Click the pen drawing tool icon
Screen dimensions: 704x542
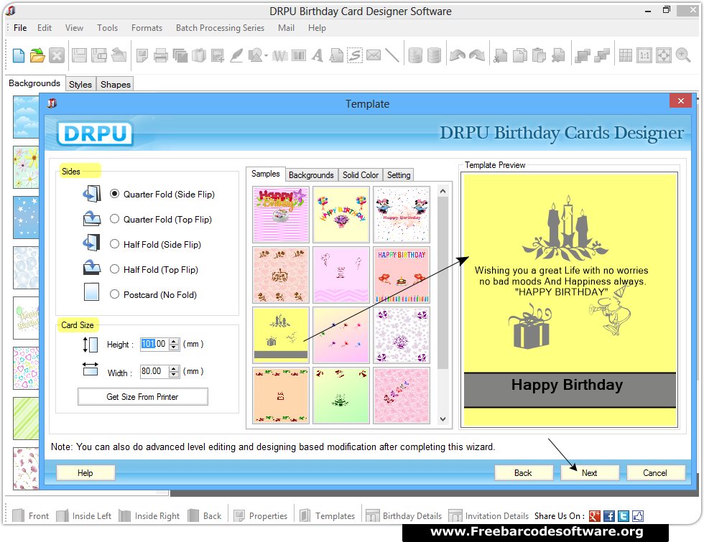coord(236,56)
